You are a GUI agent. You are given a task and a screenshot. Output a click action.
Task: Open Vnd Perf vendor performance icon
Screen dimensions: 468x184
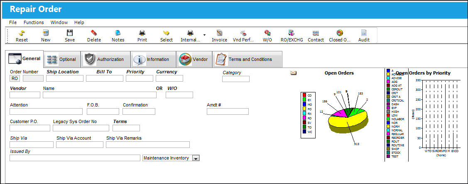[x=243, y=33]
